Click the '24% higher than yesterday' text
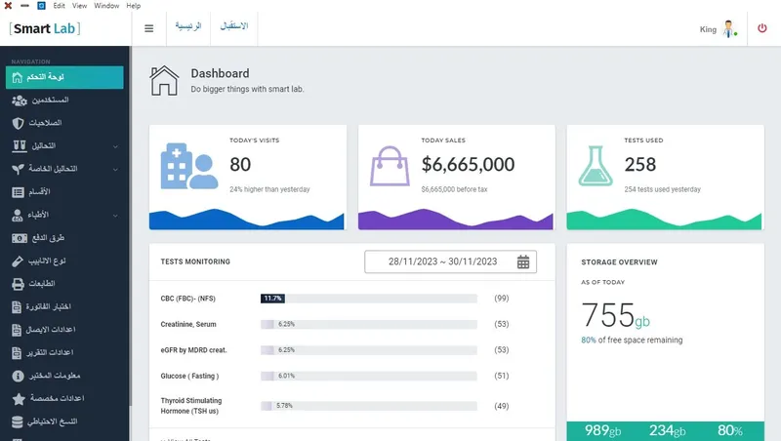This screenshot has width=781, height=441. [269, 189]
